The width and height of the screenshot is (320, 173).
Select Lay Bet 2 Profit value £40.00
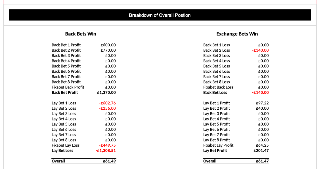262,108
